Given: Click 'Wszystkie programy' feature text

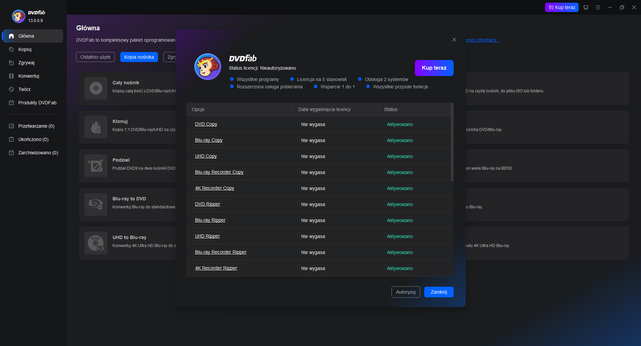Looking at the screenshot, I should (x=258, y=79).
